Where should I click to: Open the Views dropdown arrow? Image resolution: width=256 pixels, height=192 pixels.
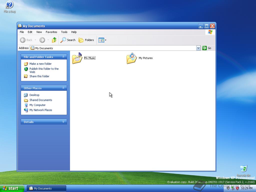click(106, 40)
